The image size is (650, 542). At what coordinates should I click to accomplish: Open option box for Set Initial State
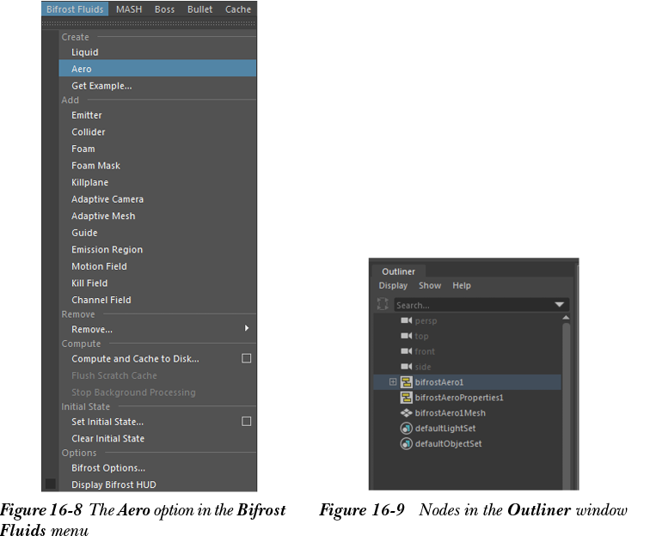pyautogui.click(x=247, y=422)
